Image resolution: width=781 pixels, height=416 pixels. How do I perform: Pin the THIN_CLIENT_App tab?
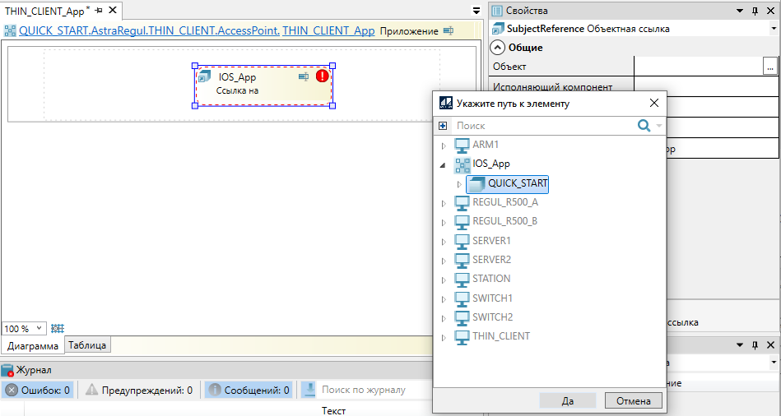98,10
